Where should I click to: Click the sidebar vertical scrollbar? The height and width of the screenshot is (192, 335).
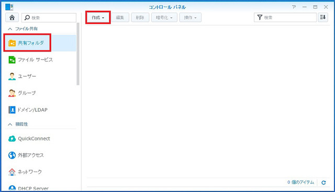click(x=78, y=54)
